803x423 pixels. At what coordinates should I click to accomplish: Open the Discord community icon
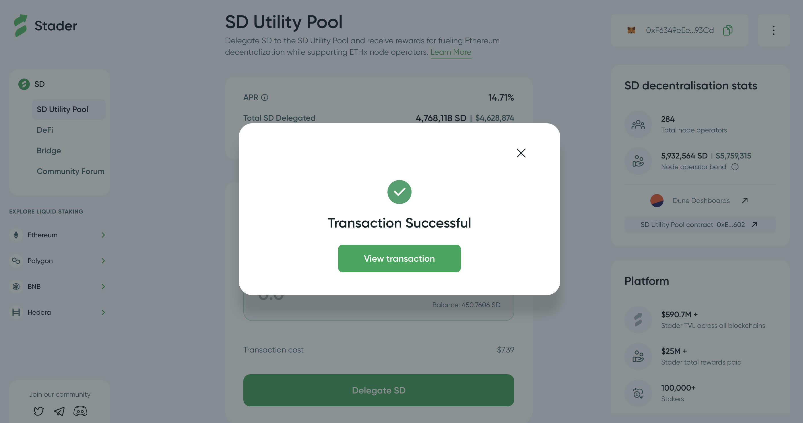[80, 411]
